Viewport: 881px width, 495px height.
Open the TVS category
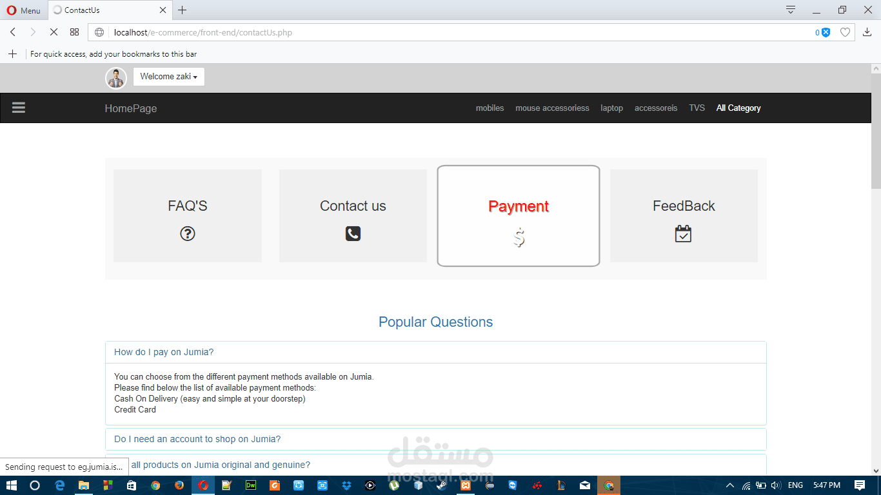tap(697, 108)
